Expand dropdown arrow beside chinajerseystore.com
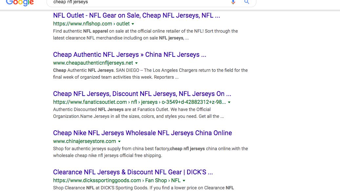 point(119,142)
